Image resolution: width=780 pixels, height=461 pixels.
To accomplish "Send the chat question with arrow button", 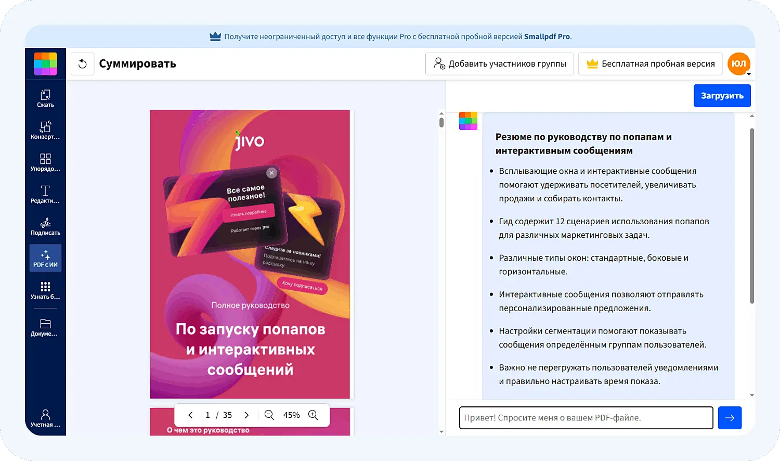I will [x=730, y=418].
